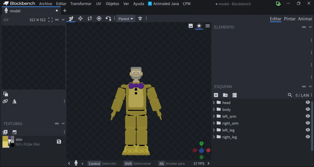Click the Y axis on the gizmo
Screen dimensions: 314x167
pyautogui.click(x=201, y=143)
